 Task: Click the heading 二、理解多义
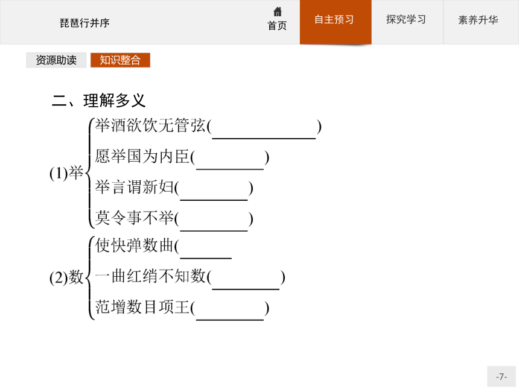(98, 101)
